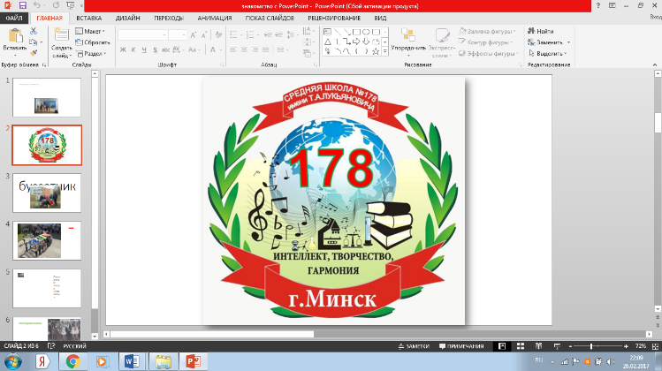The height and width of the screenshot is (371, 662).
Task: Open the font name combo box
Action: (142, 35)
